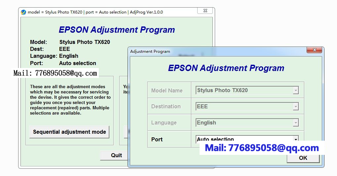This screenshot has height=176, width=337.
Task: Select the Auto selection port combo box
Action: 247,139
